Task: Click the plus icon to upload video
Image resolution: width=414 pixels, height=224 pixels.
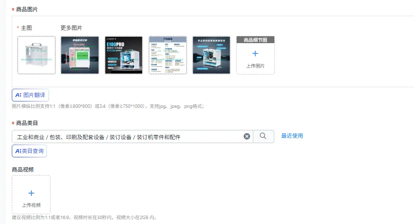Action: tap(31, 193)
